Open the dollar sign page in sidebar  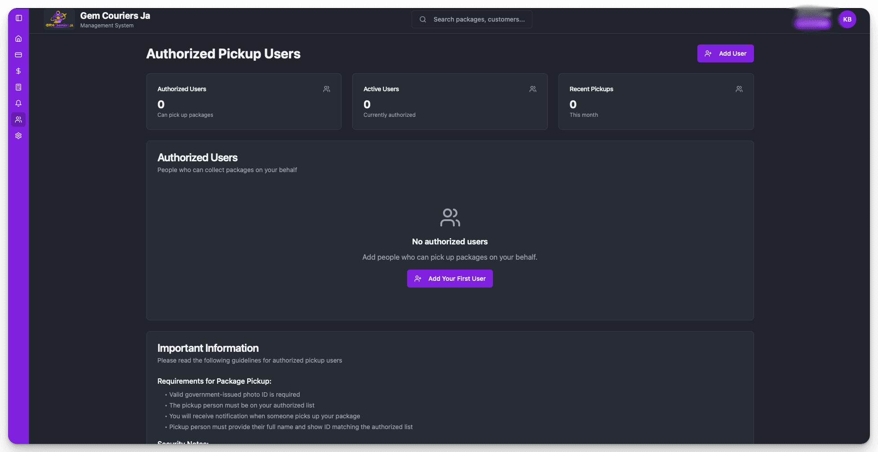[18, 71]
